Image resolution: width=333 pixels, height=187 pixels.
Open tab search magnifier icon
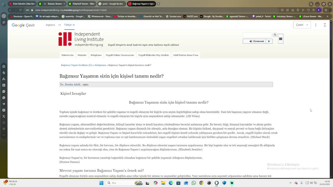[x=311, y=4]
